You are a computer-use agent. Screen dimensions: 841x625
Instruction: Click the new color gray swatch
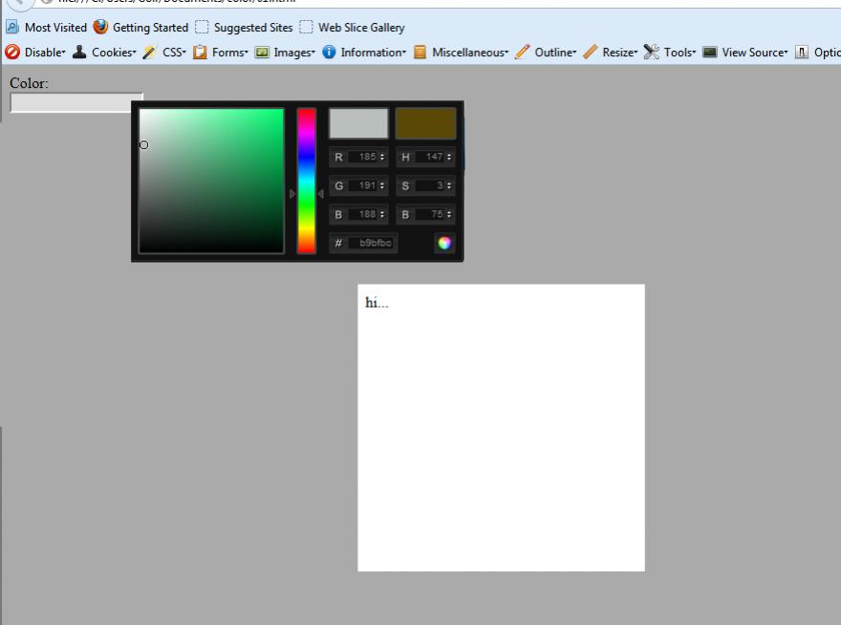point(358,123)
